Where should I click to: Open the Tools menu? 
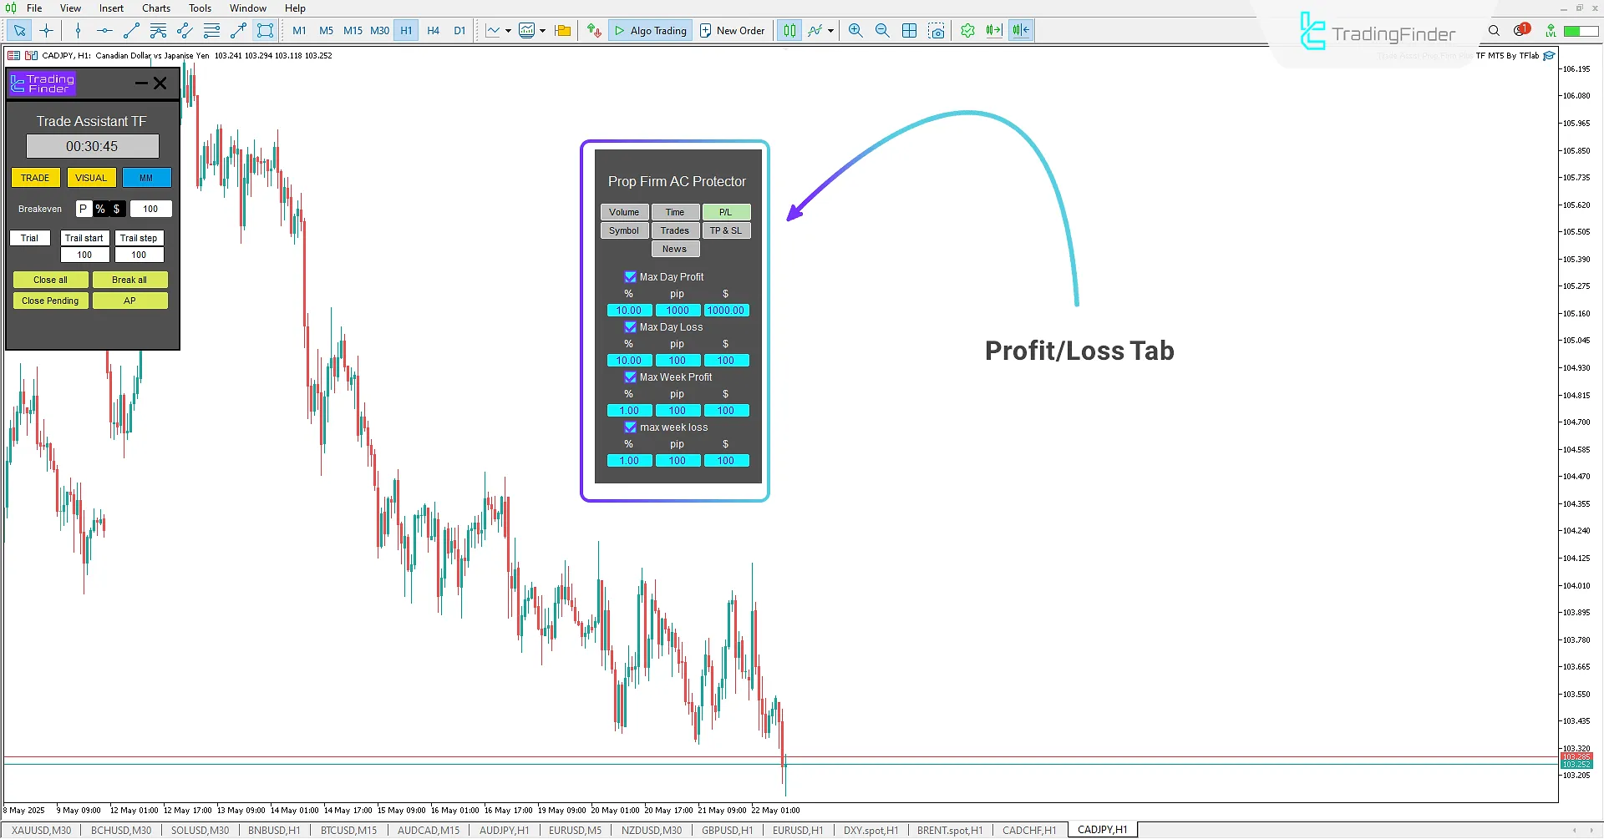pos(200,8)
